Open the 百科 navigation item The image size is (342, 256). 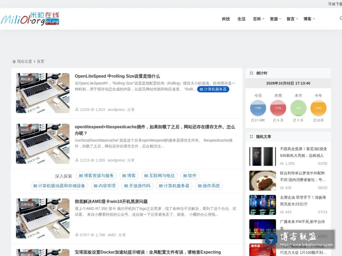coord(257,19)
